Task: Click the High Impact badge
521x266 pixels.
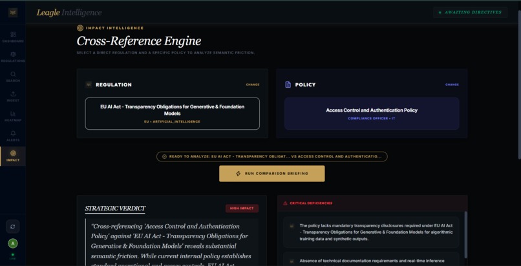Action: coord(242,209)
